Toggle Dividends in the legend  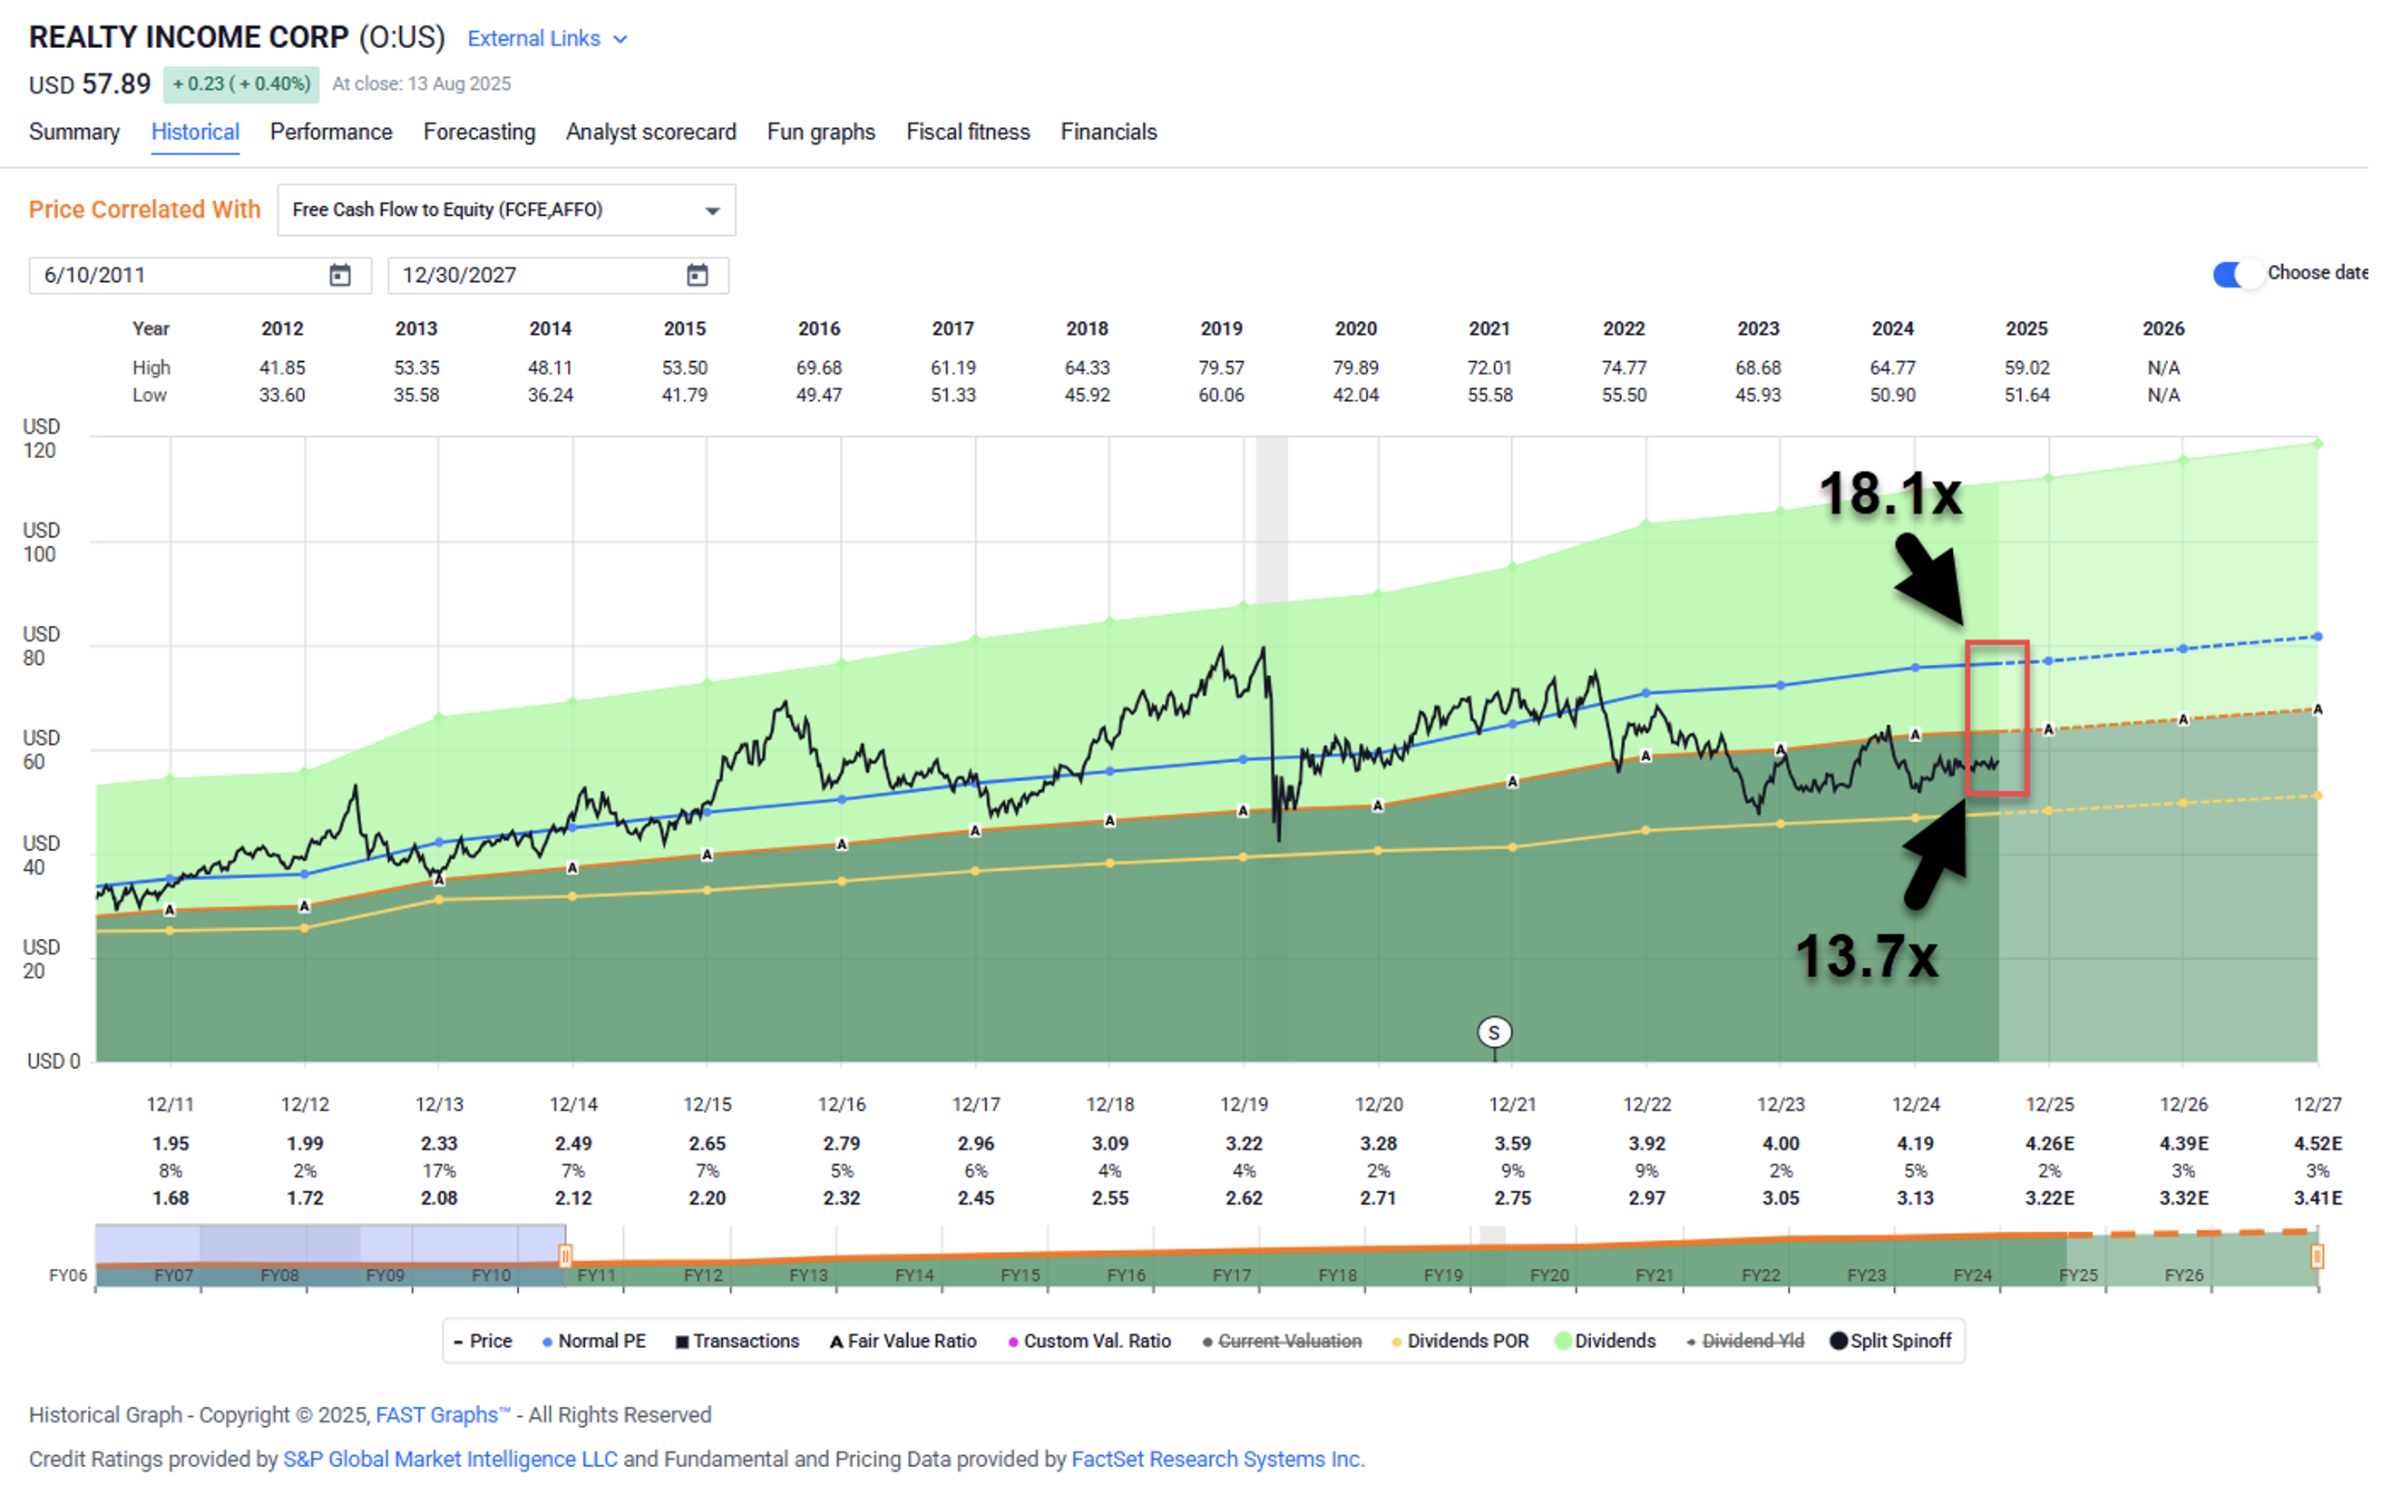(x=1606, y=1341)
